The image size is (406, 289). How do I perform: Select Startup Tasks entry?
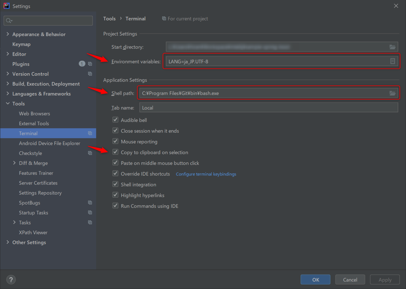33,213
